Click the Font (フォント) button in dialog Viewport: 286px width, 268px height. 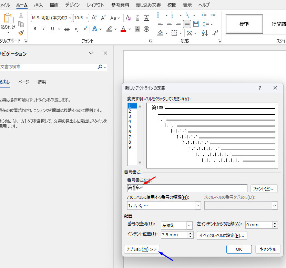pyautogui.click(x=264, y=189)
